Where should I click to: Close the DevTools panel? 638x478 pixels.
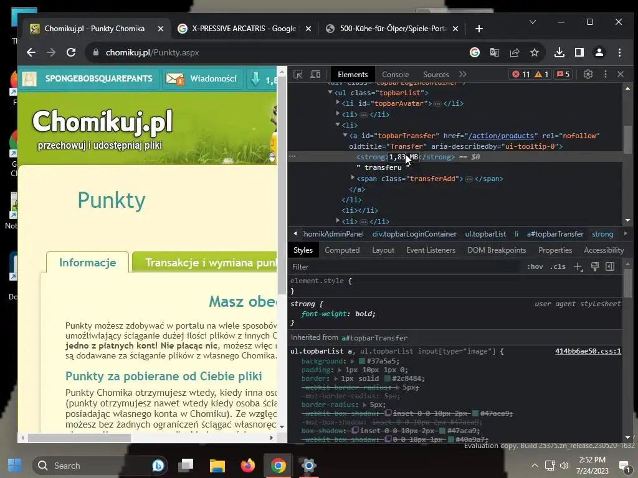click(x=621, y=74)
